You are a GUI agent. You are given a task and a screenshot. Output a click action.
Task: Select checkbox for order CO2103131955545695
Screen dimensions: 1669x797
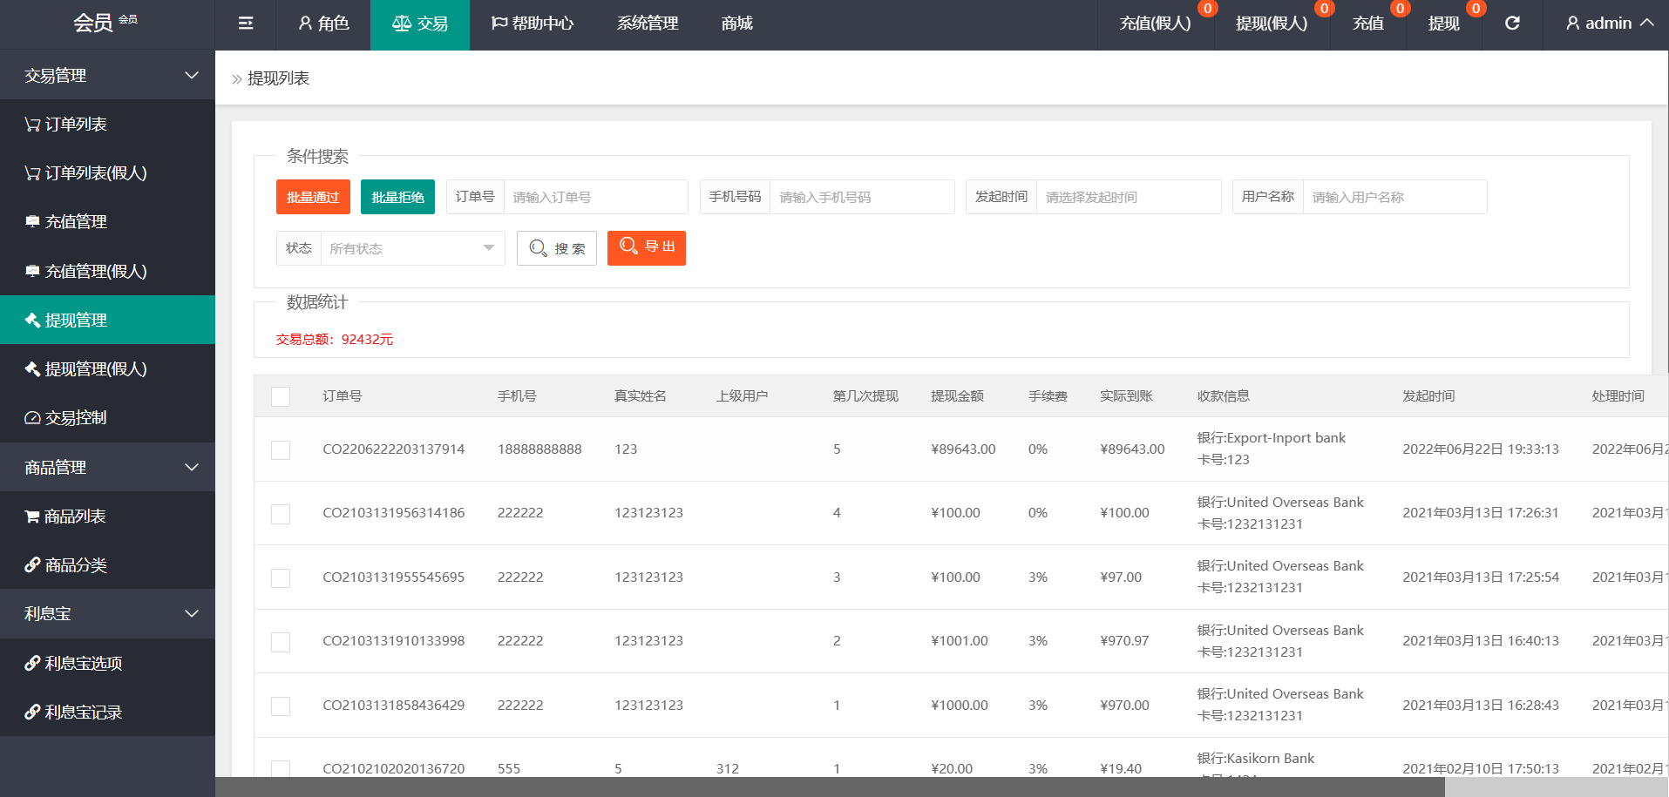click(x=281, y=578)
